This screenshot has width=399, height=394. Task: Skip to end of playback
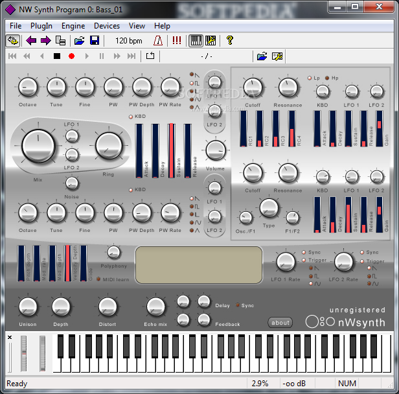coord(131,56)
